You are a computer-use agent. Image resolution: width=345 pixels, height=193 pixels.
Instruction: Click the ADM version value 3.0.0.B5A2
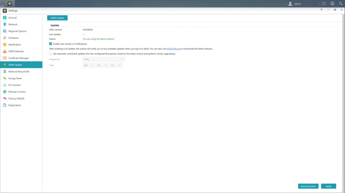pyautogui.click(x=88, y=30)
